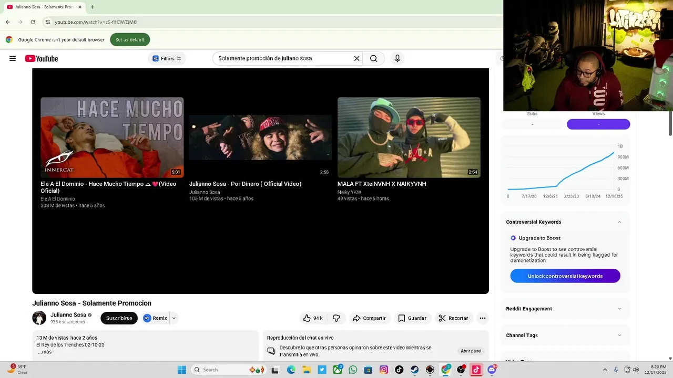Open the Windows Start menu
Image resolution: width=673 pixels, height=378 pixels.
tap(181, 370)
